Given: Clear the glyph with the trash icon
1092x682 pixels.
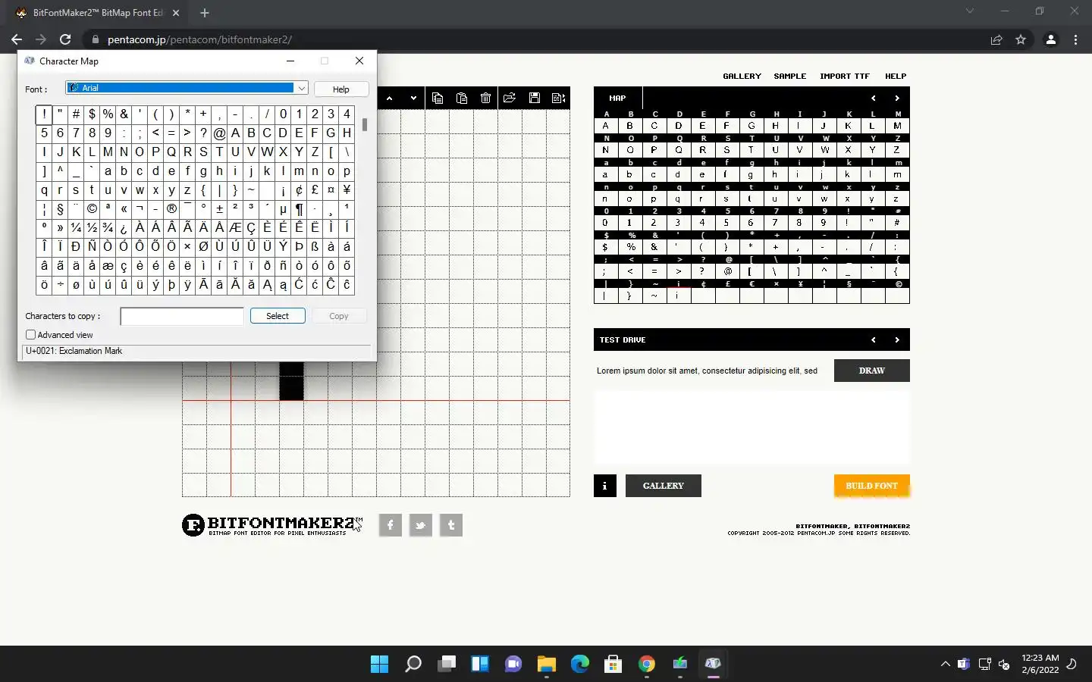Looking at the screenshot, I should [x=486, y=98].
